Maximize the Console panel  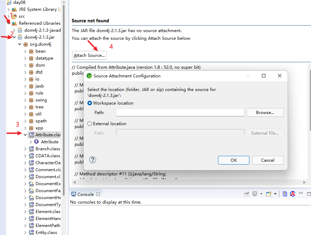(309, 194)
